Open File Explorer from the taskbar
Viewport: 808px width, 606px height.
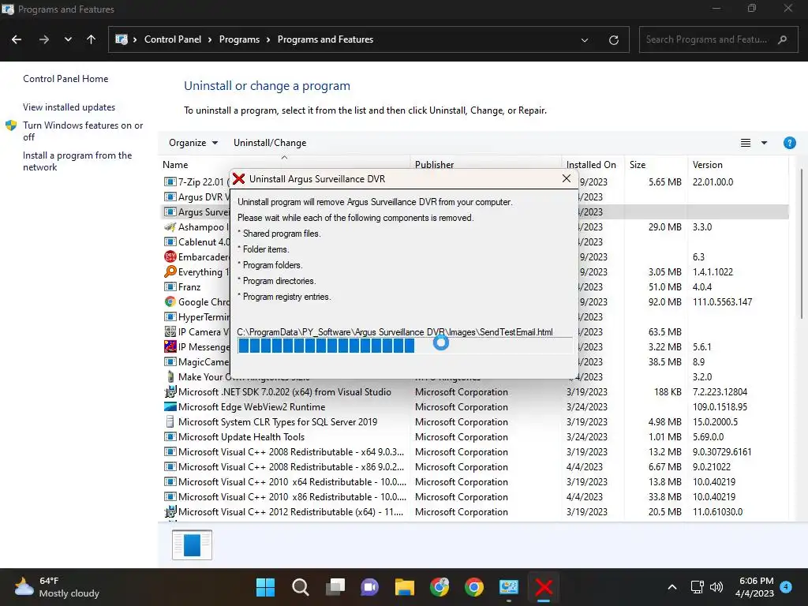tap(405, 587)
